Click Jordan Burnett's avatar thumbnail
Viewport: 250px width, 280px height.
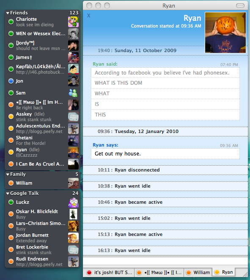coord(73,238)
